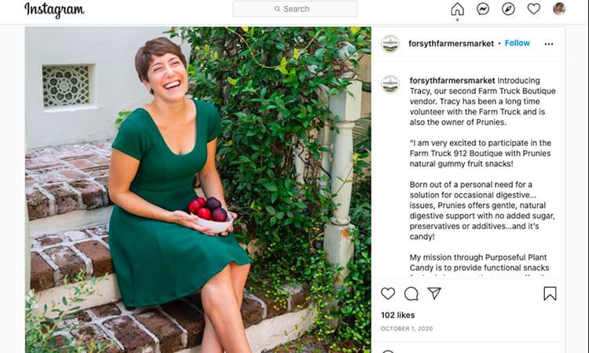Share post via paper plane icon

(x=434, y=293)
